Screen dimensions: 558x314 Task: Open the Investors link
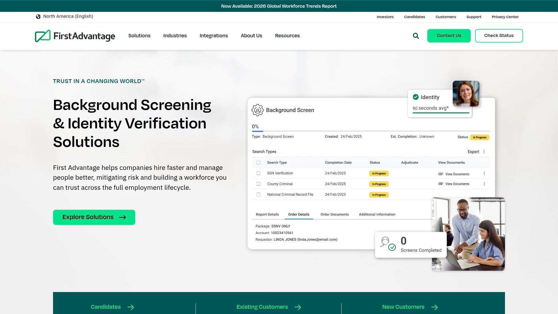click(385, 17)
